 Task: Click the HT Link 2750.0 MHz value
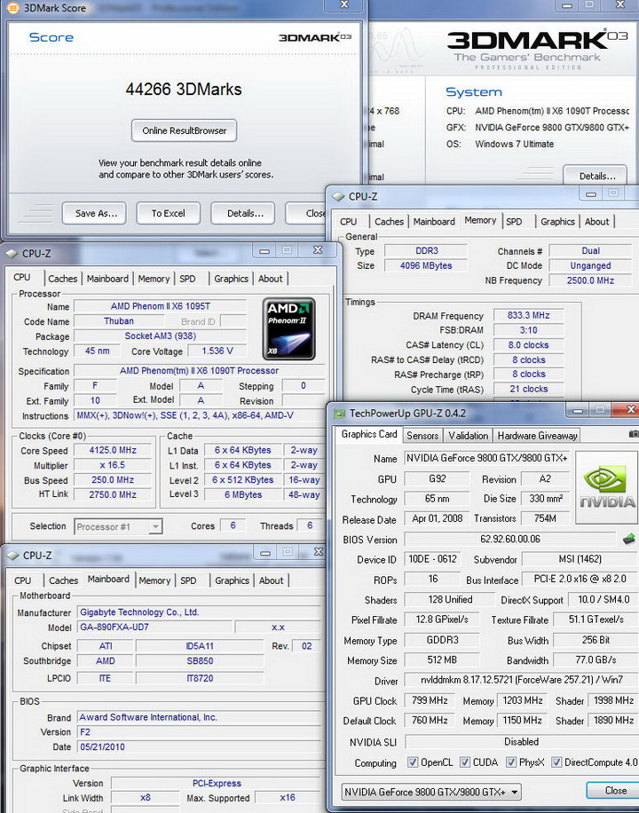(x=113, y=494)
